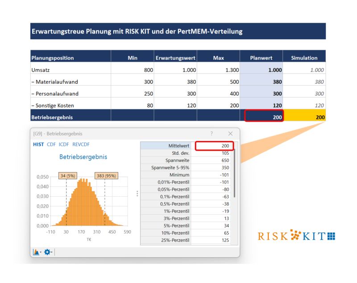The image size is (357, 283).
Task: Click the Sonstige Kosten Max cell 200
Action: coord(218,104)
